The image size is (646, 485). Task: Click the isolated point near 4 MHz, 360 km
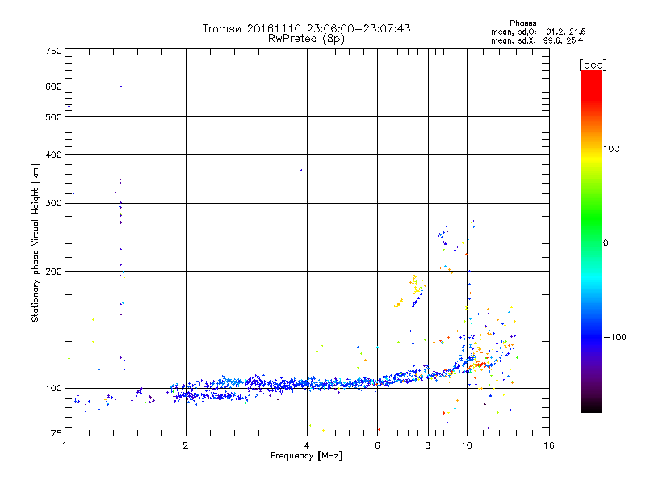pyautogui.click(x=301, y=170)
